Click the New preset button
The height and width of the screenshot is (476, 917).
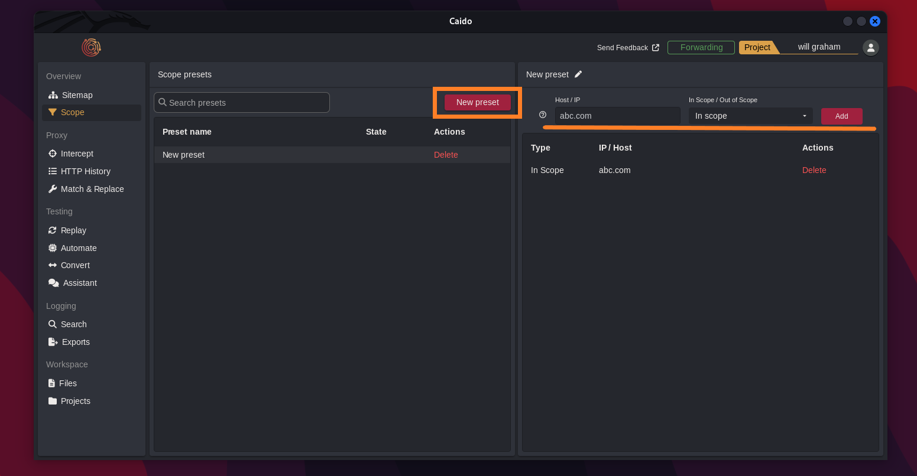point(478,102)
